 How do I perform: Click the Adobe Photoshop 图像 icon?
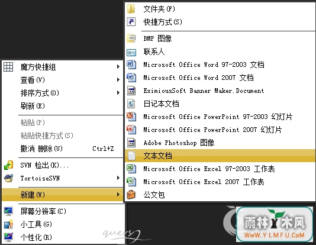coord(131,143)
